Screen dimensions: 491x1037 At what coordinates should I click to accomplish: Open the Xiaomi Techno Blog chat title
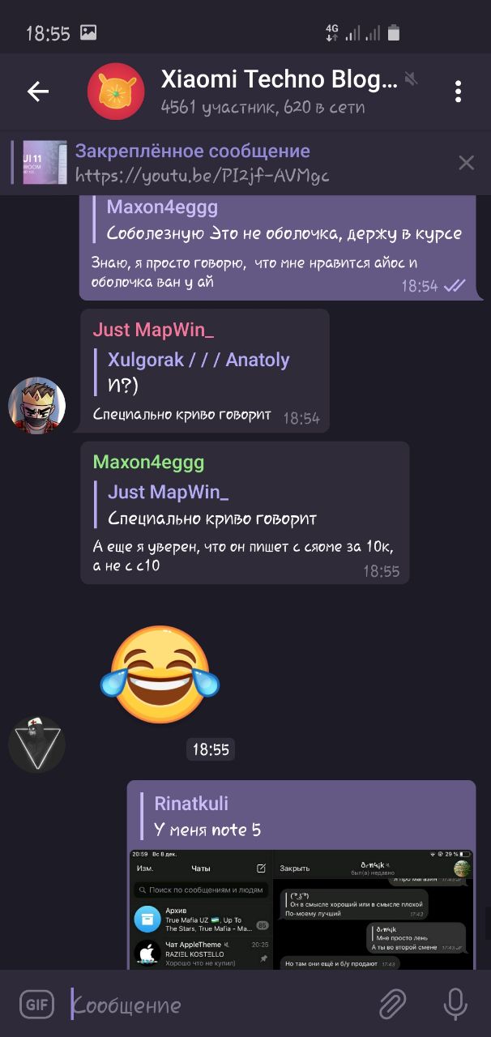(x=280, y=79)
